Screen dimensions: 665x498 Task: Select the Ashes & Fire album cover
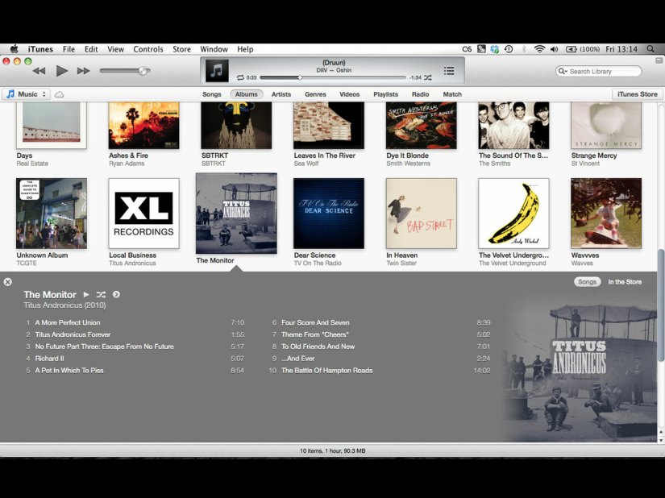click(143, 126)
